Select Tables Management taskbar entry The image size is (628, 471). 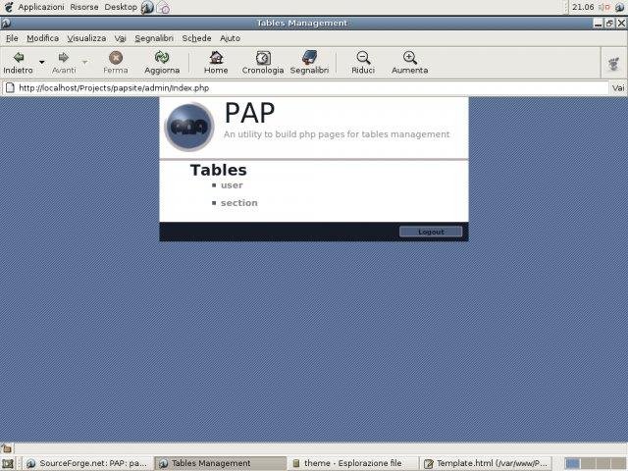tap(220, 463)
